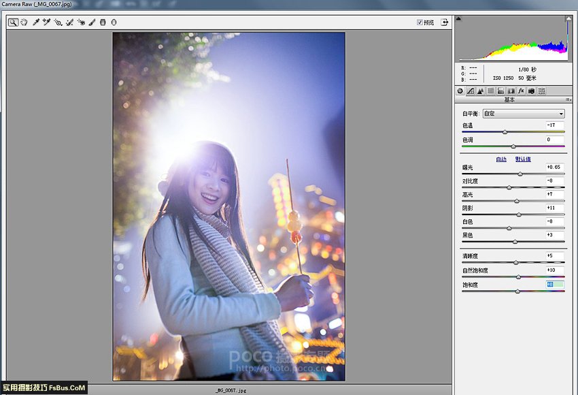Open the Effects fx tab
Viewport: 578px width, 395px height.
(x=521, y=91)
